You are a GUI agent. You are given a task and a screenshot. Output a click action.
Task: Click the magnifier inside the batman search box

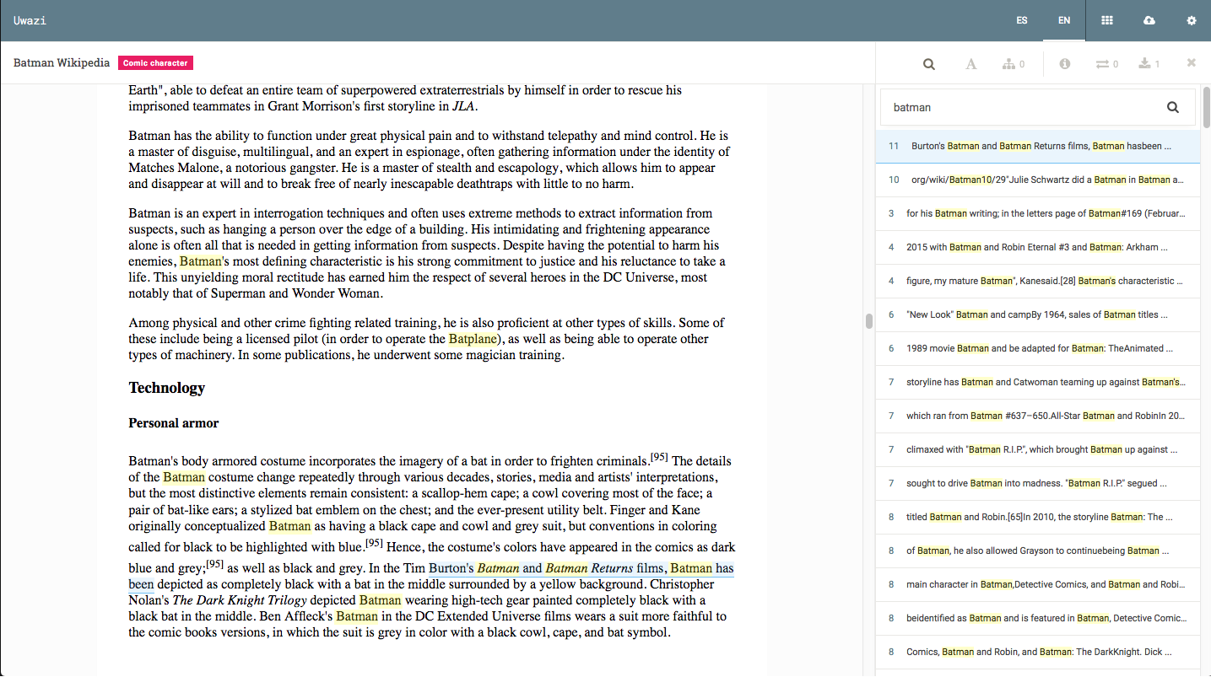click(1172, 107)
